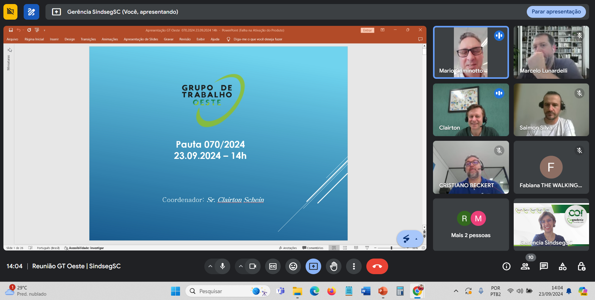
Task: Open host controls lock icon
Action: (581, 266)
